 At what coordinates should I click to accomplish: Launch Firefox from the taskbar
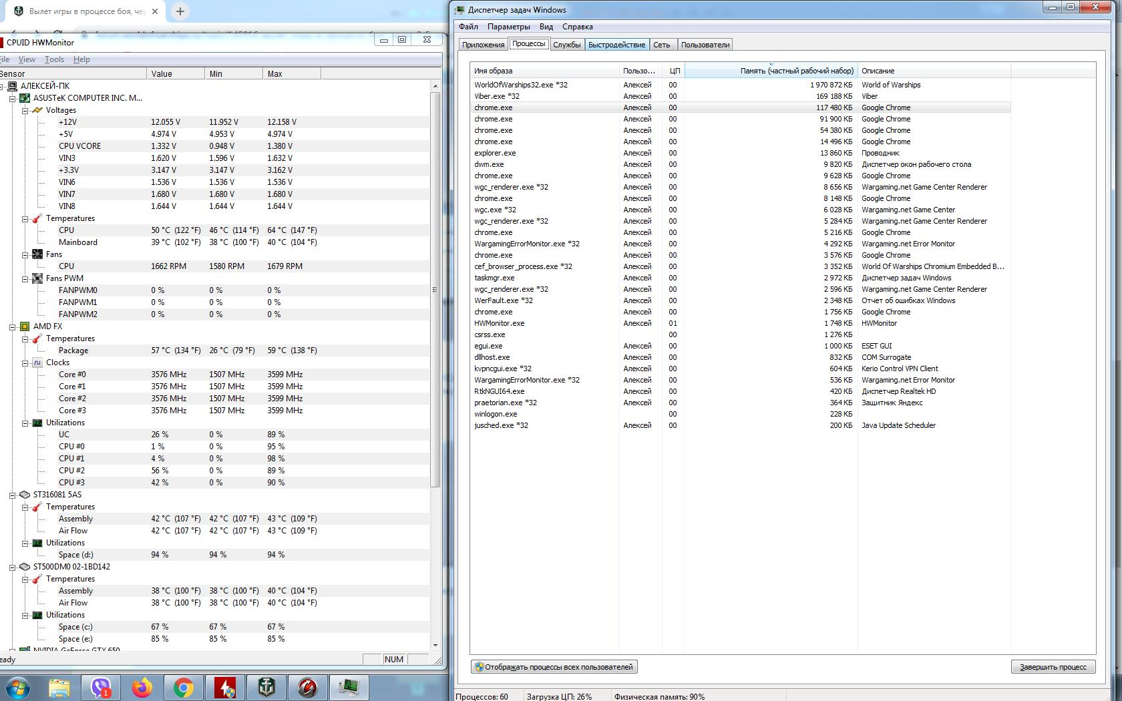(142, 687)
